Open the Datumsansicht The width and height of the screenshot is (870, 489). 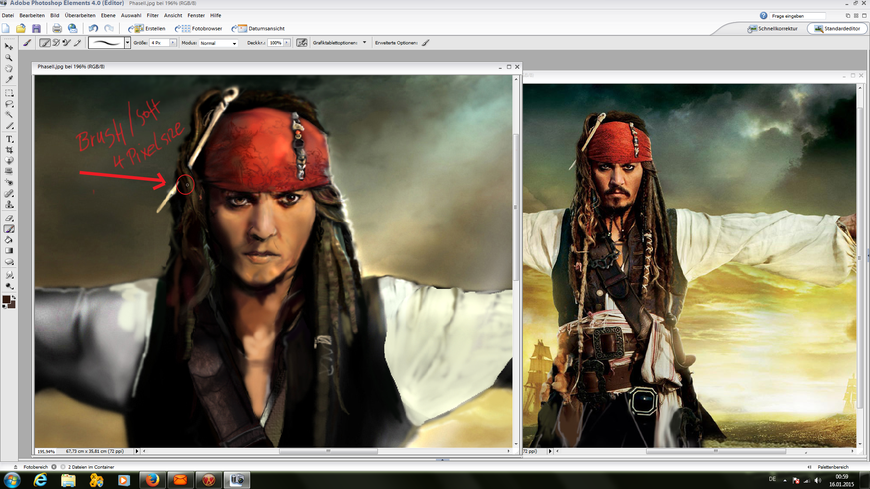(x=258, y=29)
